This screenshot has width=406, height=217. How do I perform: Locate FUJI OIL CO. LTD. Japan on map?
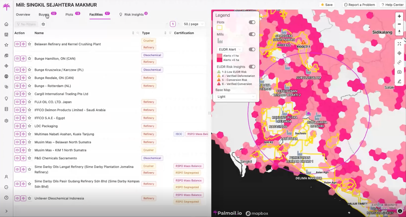(23, 102)
